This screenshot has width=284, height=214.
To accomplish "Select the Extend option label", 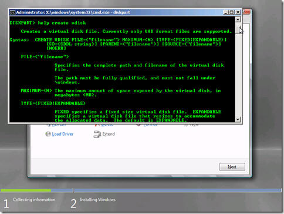I will (109, 134).
